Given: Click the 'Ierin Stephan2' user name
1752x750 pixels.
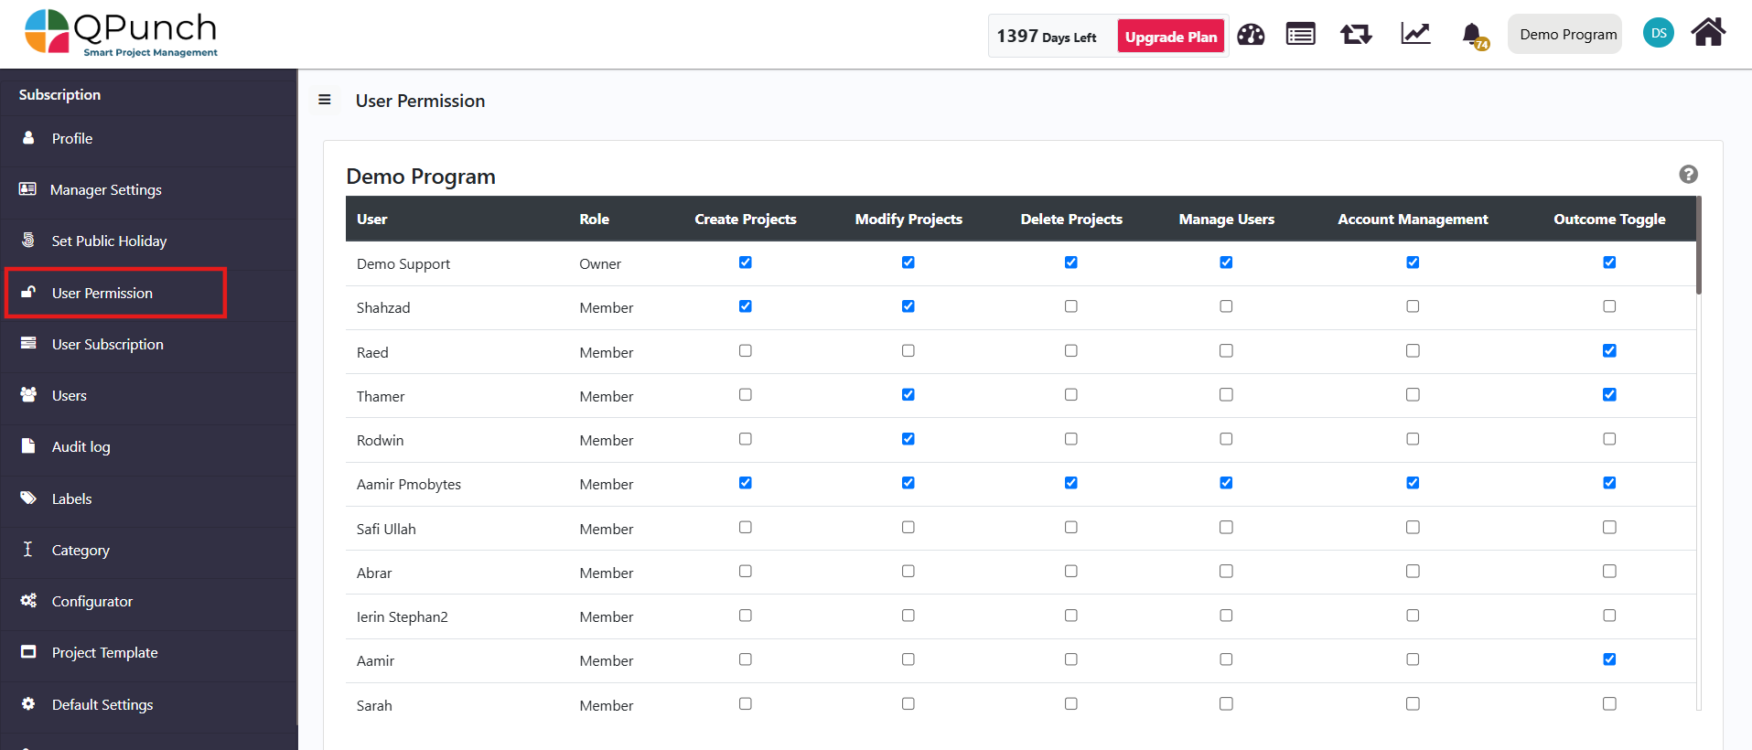Looking at the screenshot, I should pos(403,616).
